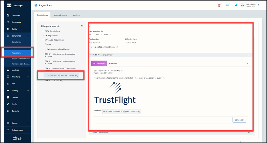Click the IMP TrustFlight logo
The image size is (267, 143).
pos(15,5)
